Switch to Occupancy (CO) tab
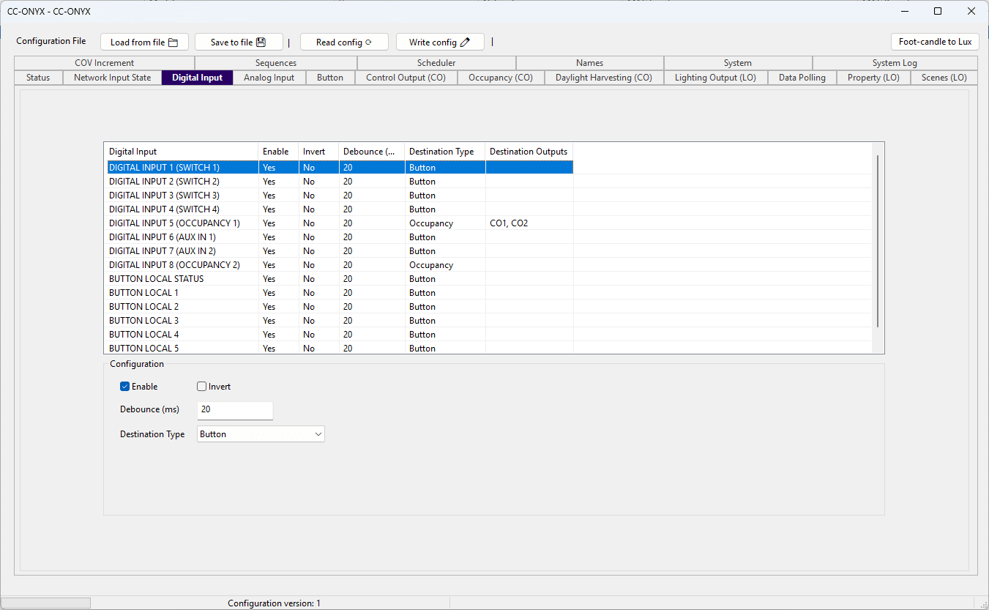This screenshot has height=610, width=989. point(501,78)
